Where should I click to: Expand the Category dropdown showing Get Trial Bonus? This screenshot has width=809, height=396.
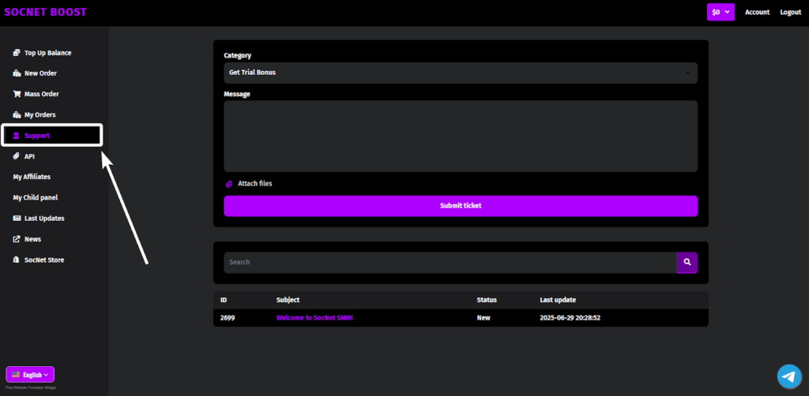pos(460,73)
